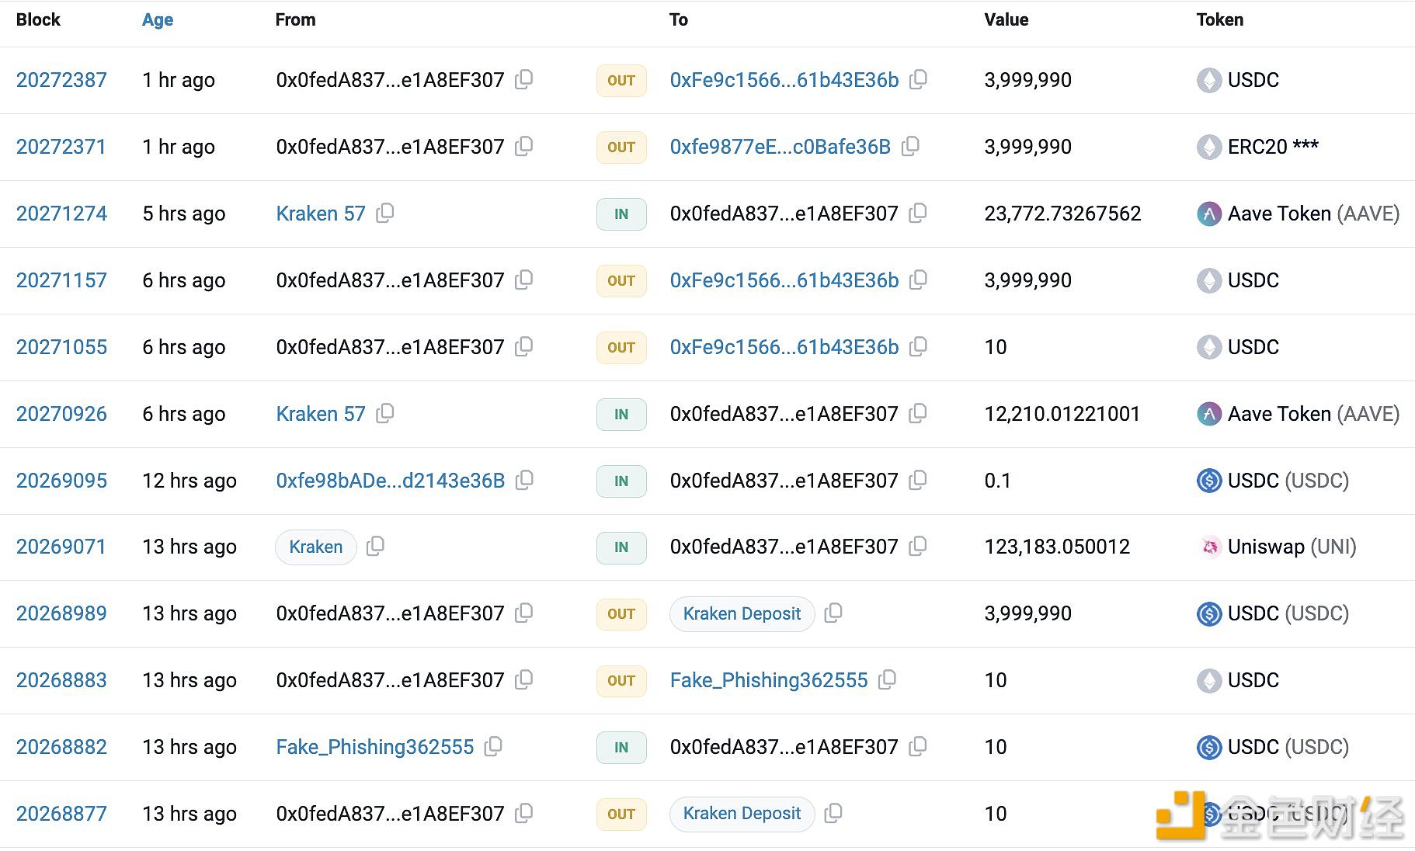Click Kraken Deposit tag in block 20268877 row
The width and height of the screenshot is (1415, 851).
pyautogui.click(x=742, y=814)
